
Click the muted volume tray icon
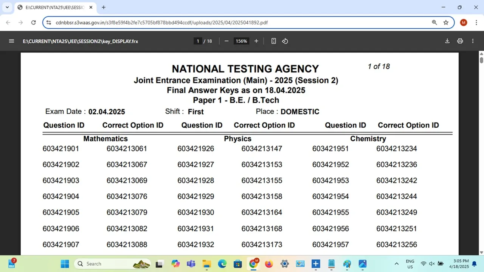coord(432,264)
